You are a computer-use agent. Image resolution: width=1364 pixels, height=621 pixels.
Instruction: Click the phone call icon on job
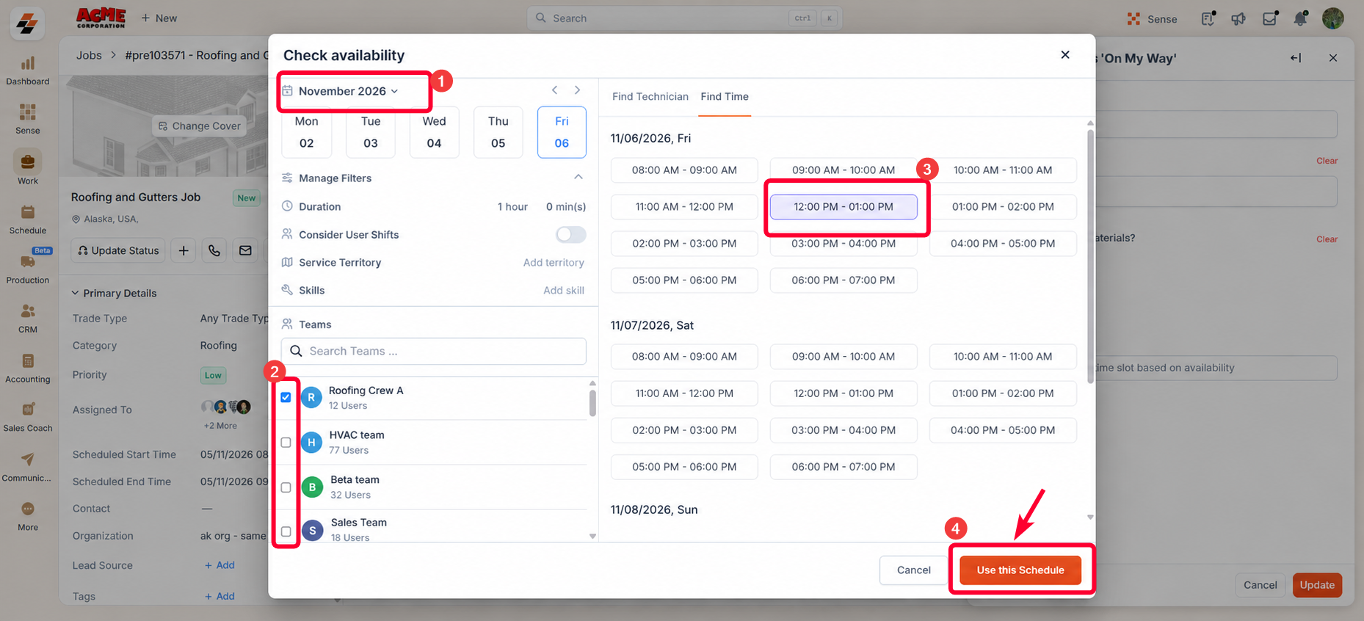[214, 250]
